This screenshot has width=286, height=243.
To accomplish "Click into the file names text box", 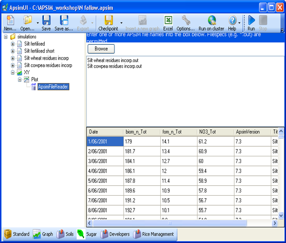I will pyautogui.click(x=185, y=91).
